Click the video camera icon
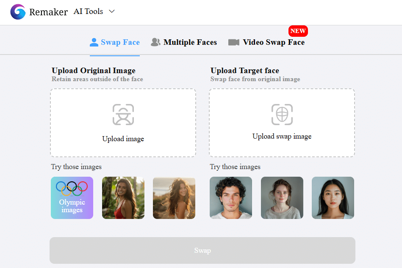This screenshot has height=268, width=402. (234, 42)
